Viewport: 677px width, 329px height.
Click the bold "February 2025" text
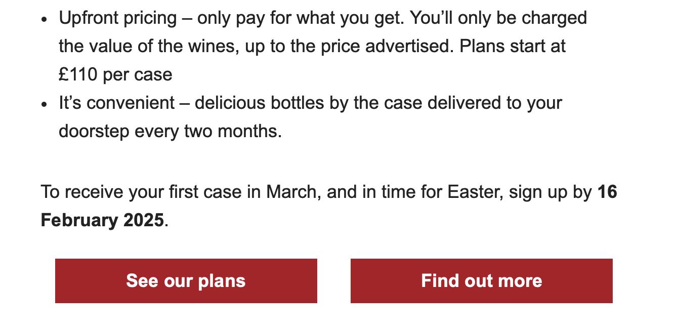[x=102, y=220]
